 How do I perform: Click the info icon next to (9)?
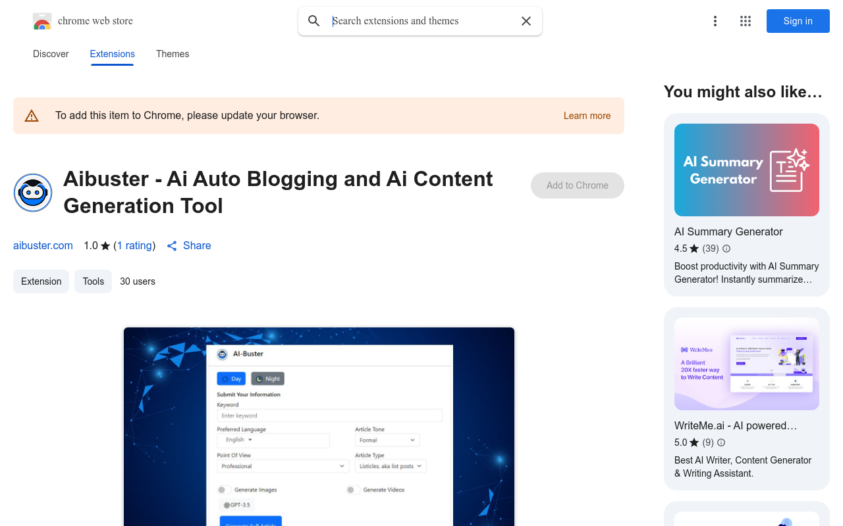coord(721,442)
